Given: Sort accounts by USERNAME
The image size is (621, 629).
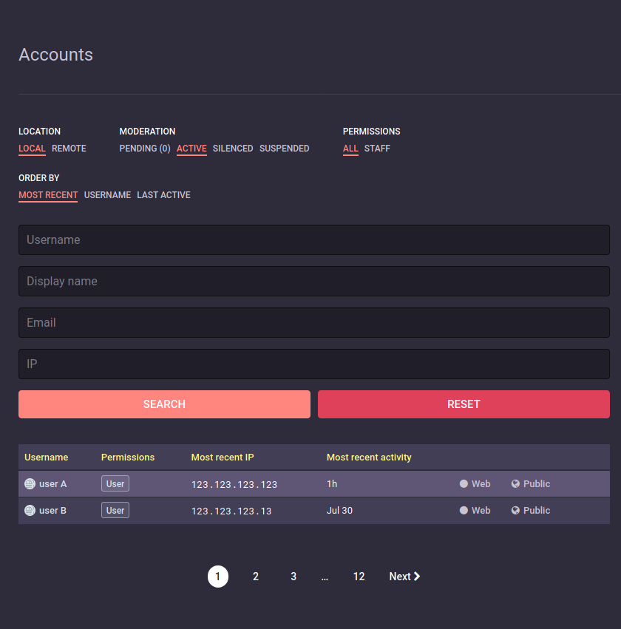Looking at the screenshot, I should (x=107, y=194).
